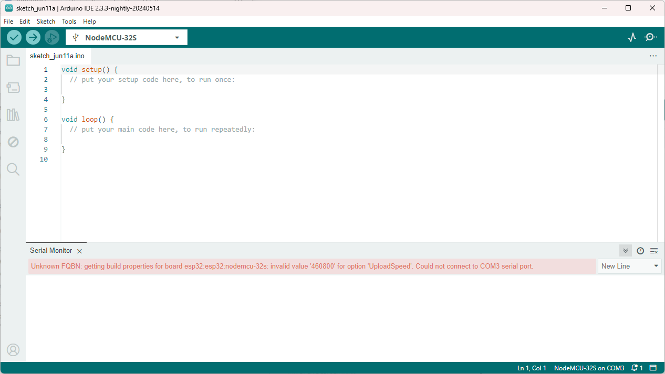Open the Serial Plotter icon

[632, 37]
